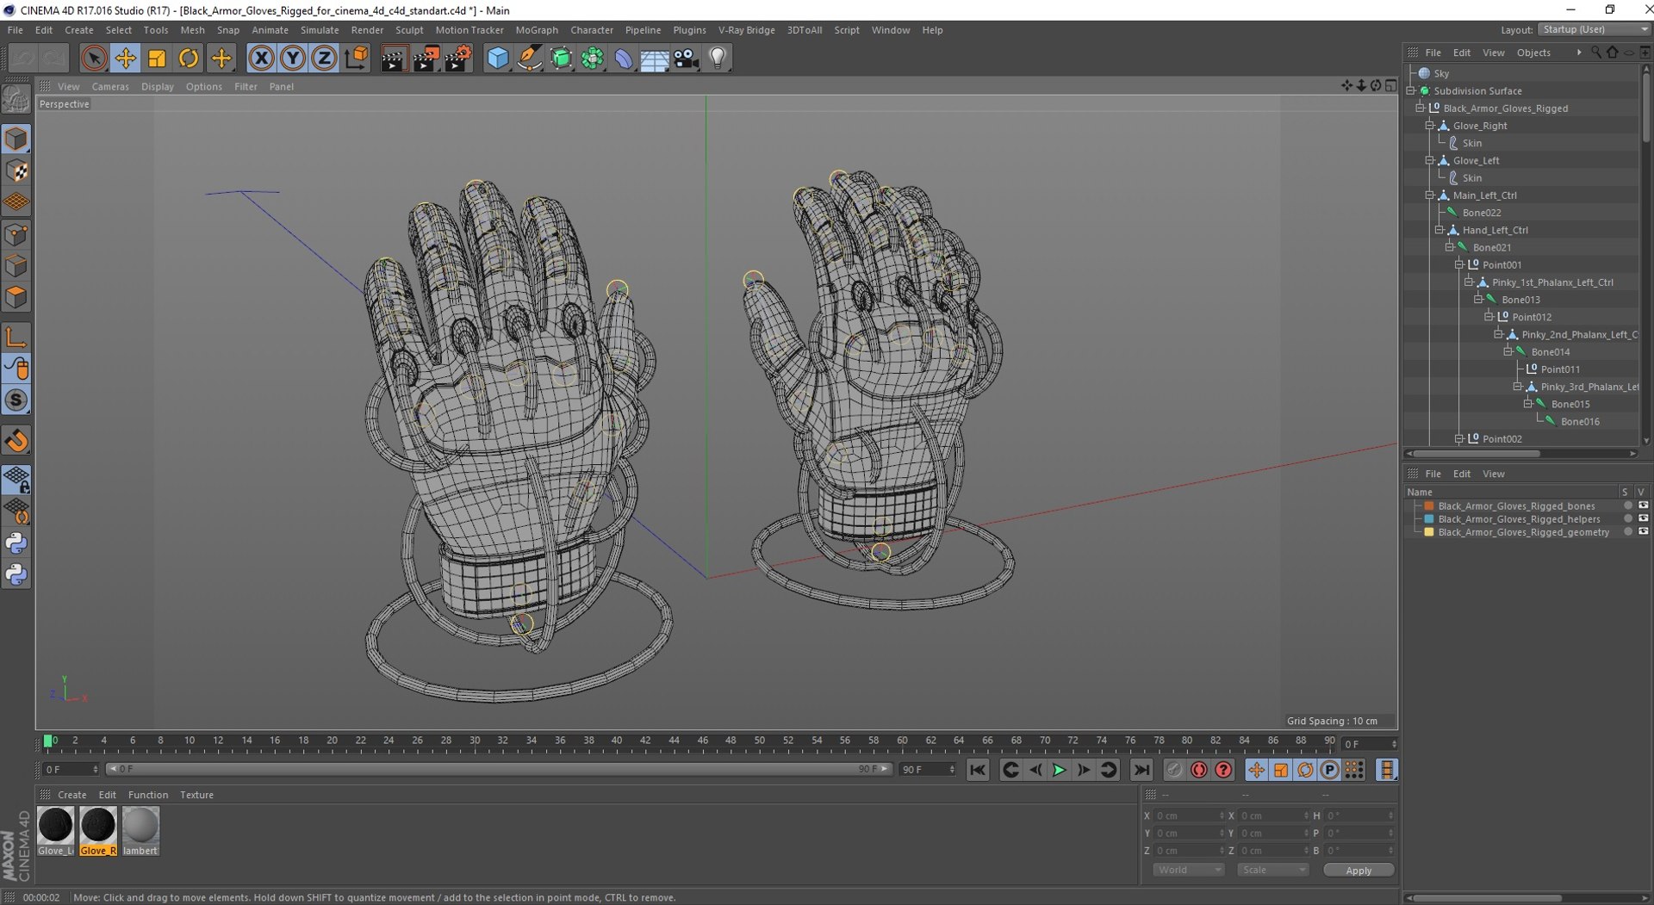Open the Simulate menu
This screenshot has width=1654, height=905.
click(320, 30)
